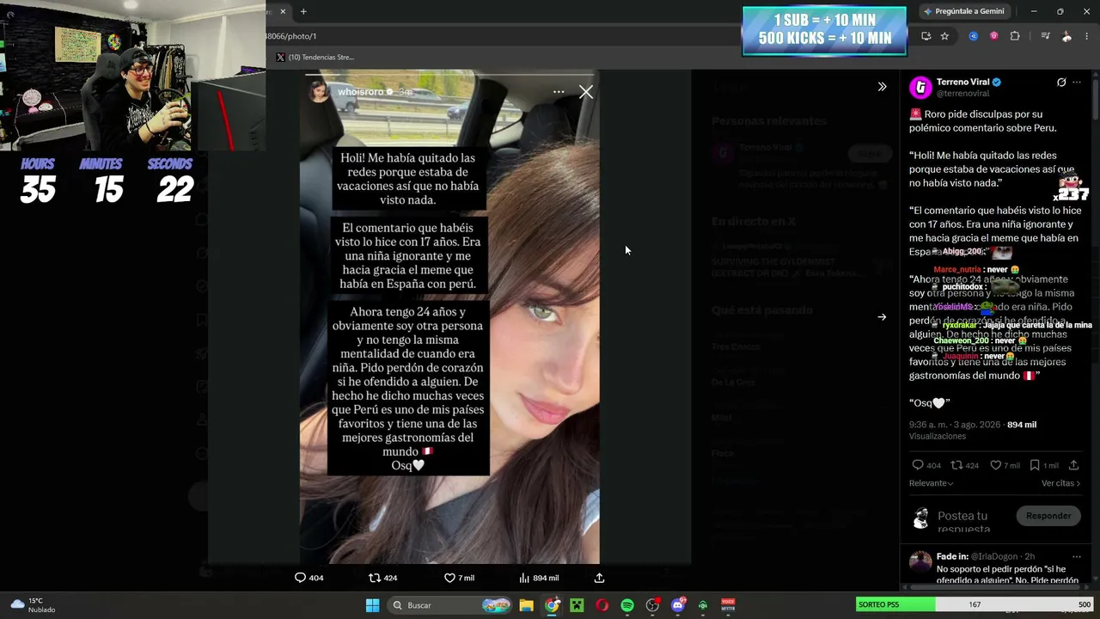This screenshot has width=1100, height=619.
Task: Open Chrome from the taskbar
Action: (x=552, y=605)
